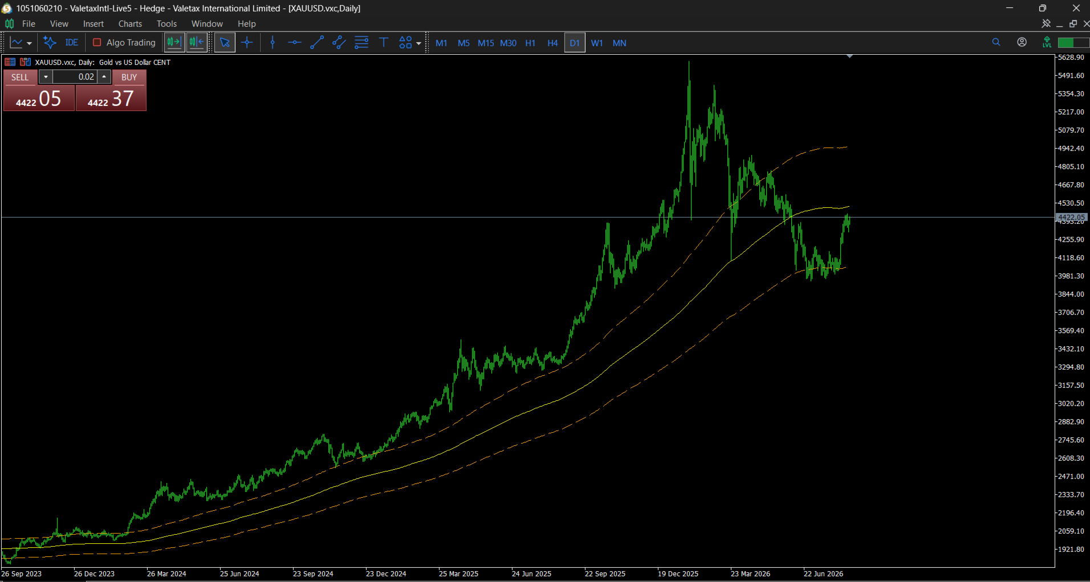Switch to W1 weekly timeframe
Viewport: 1090px width, 582px height.
tap(597, 43)
